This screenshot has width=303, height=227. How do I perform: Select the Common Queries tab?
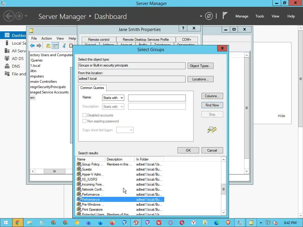(92, 88)
